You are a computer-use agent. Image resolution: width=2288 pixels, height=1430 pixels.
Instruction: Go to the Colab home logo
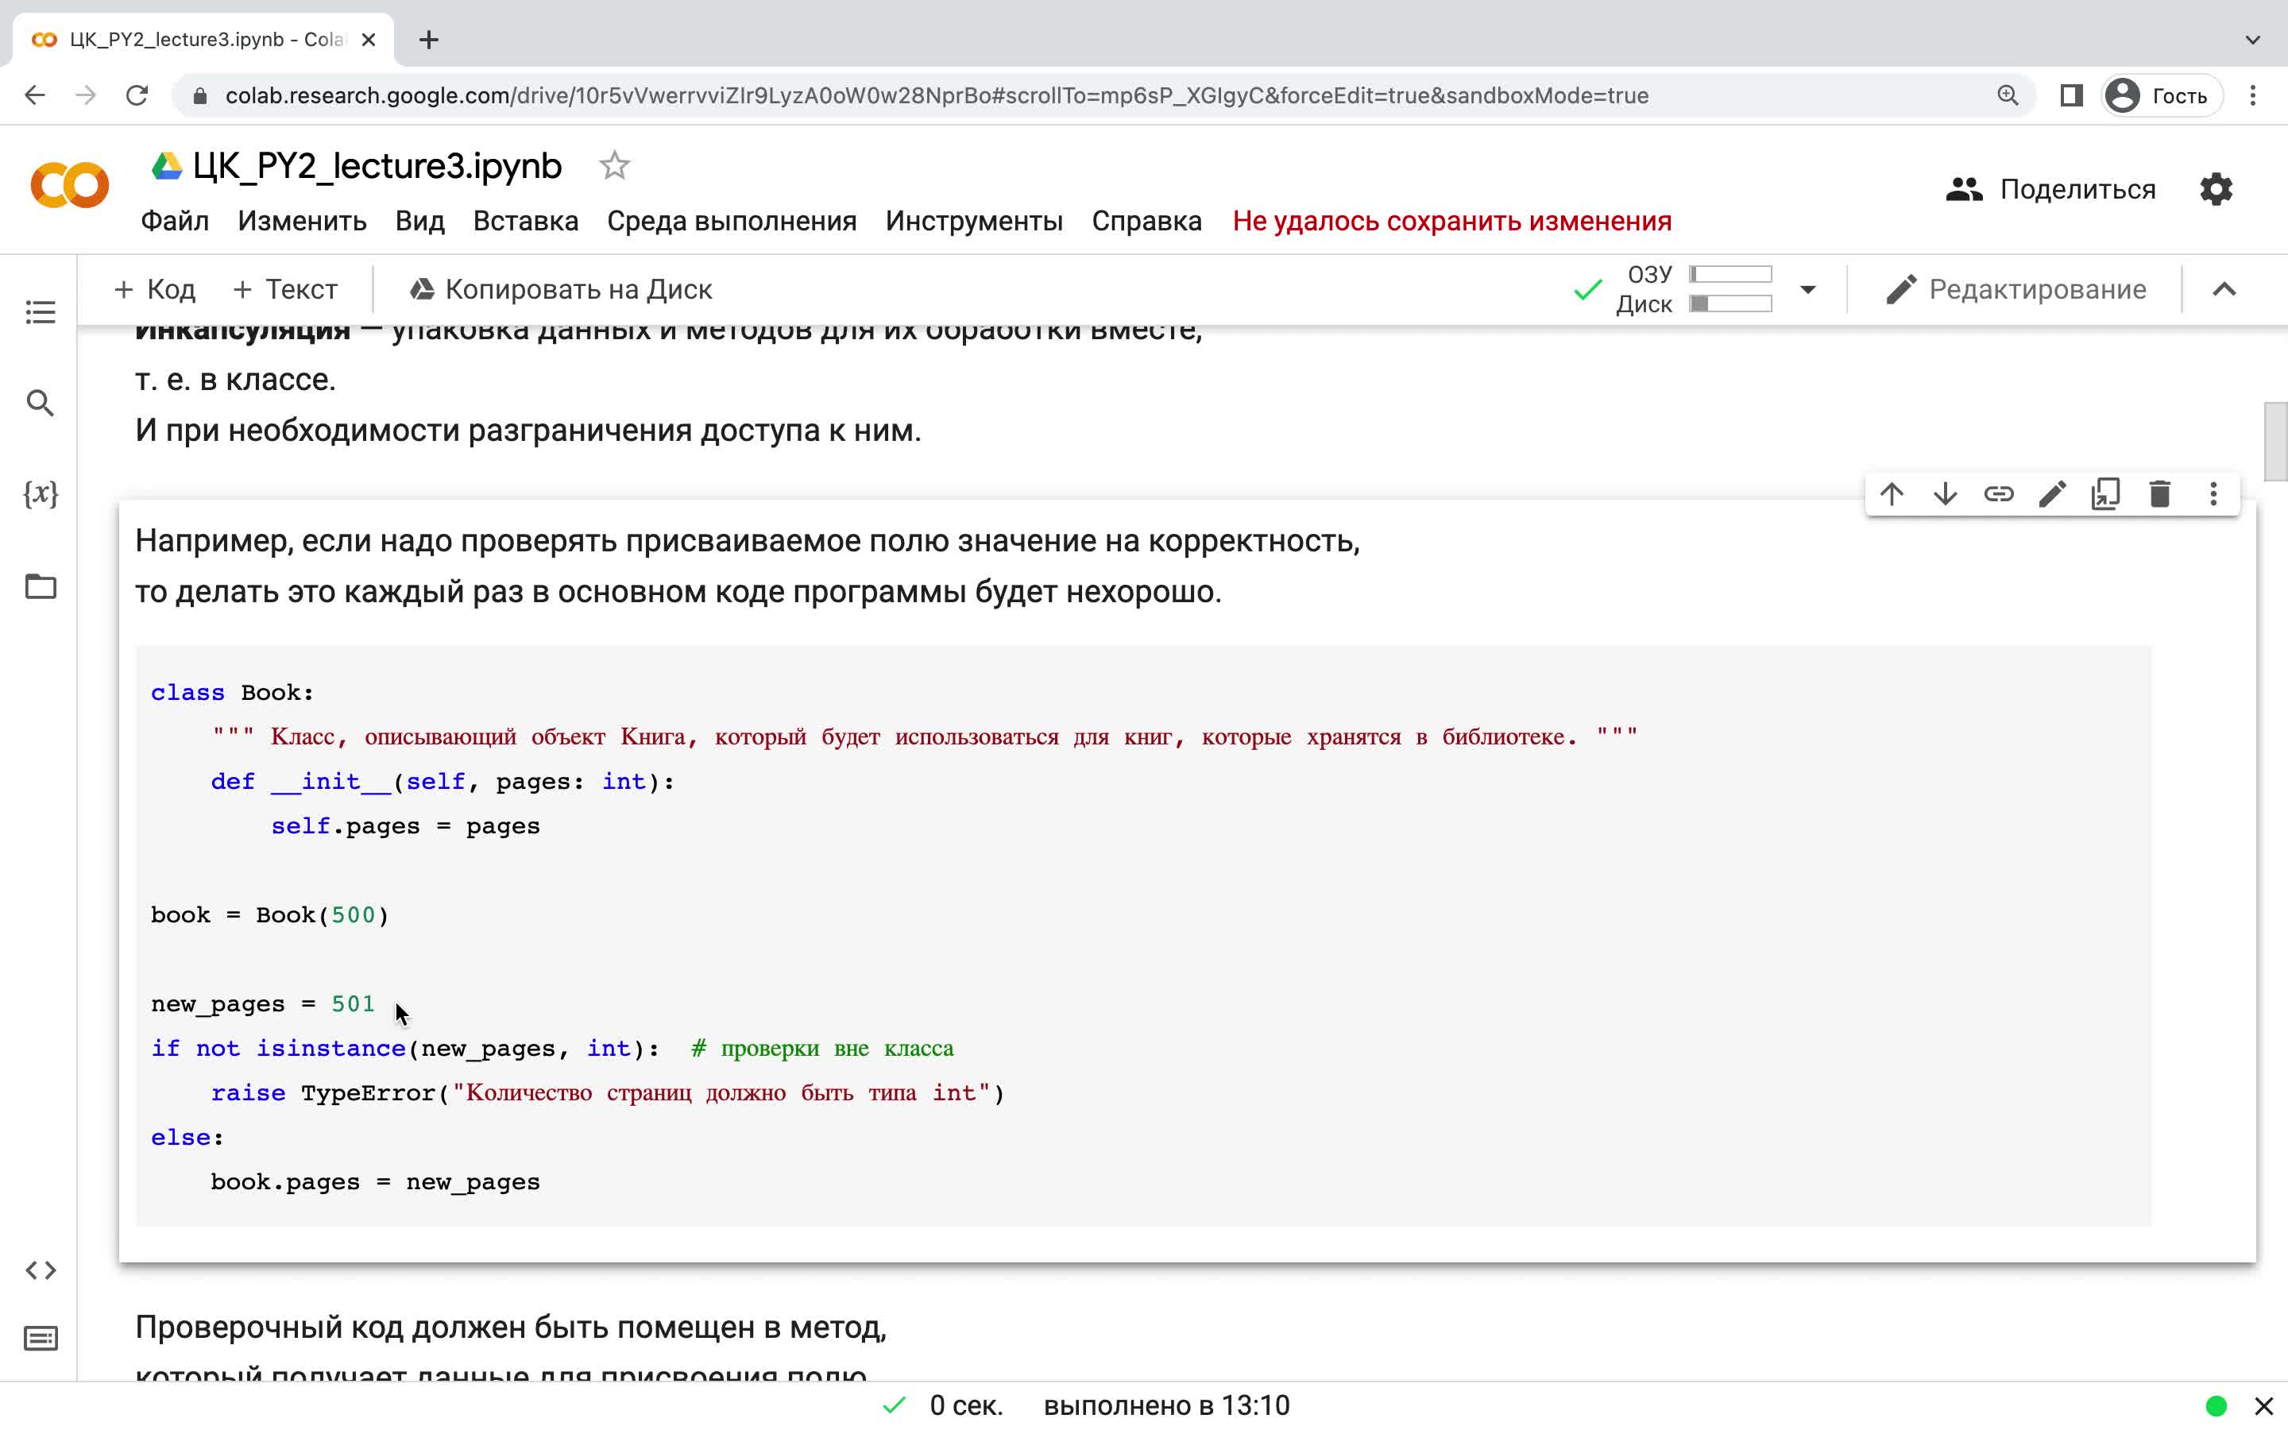[x=70, y=184]
